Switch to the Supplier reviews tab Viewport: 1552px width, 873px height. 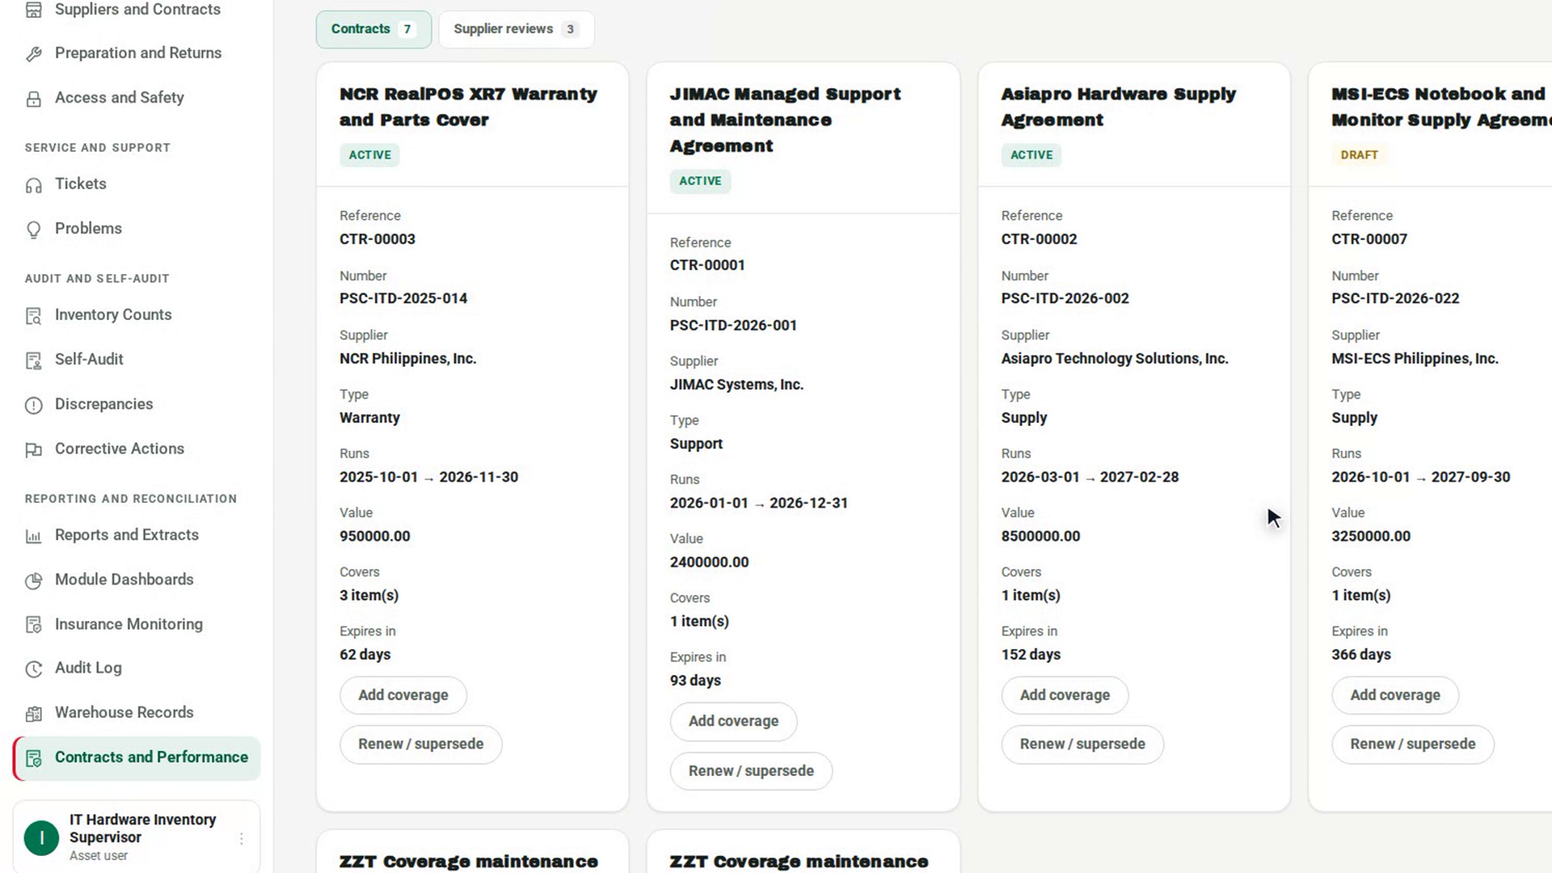pyautogui.click(x=517, y=29)
